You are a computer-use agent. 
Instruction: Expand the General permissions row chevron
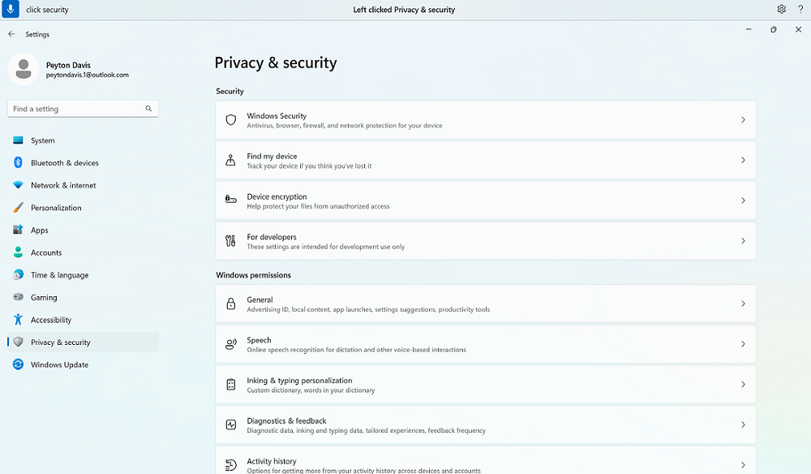coord(743,303)
